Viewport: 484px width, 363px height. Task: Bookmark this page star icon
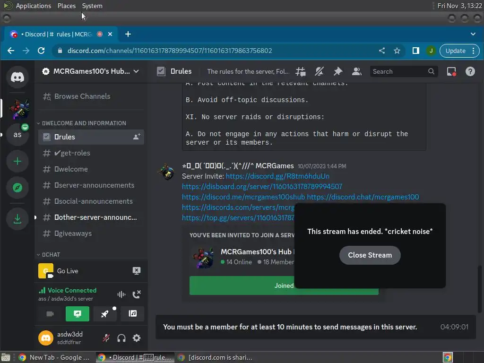397,51
